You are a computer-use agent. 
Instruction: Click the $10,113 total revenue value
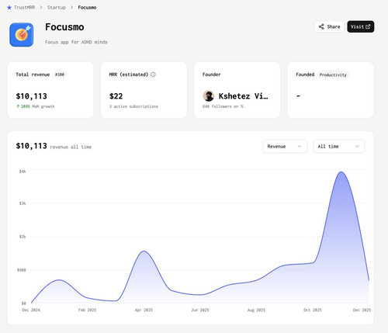point(32,96)
